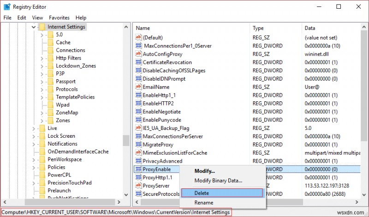Select the TemplatePolicies key
The height and width of the screenshot is (217, 369).
click(75, 97)
